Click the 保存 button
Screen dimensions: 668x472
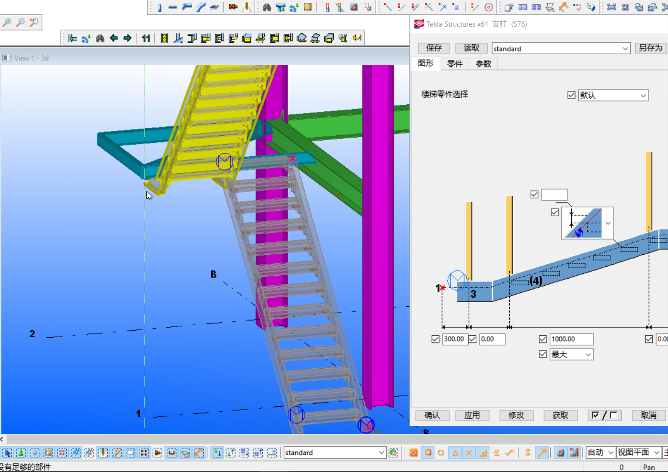coord(434,48)
